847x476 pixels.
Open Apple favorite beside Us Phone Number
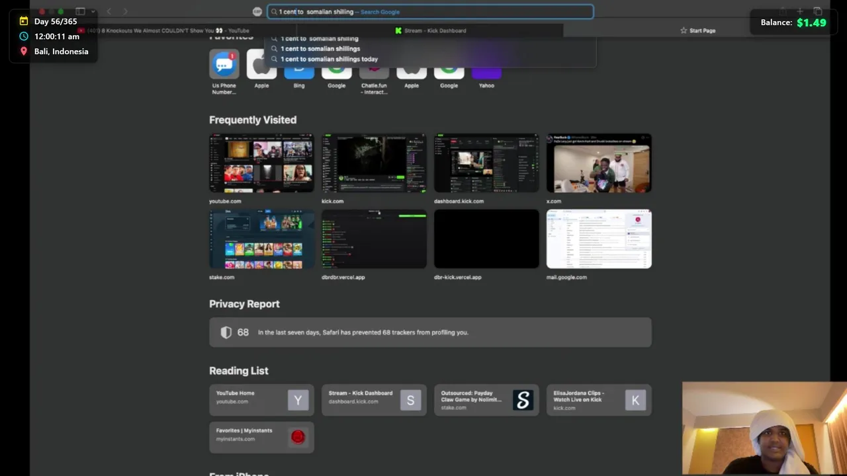pos(261,65)
